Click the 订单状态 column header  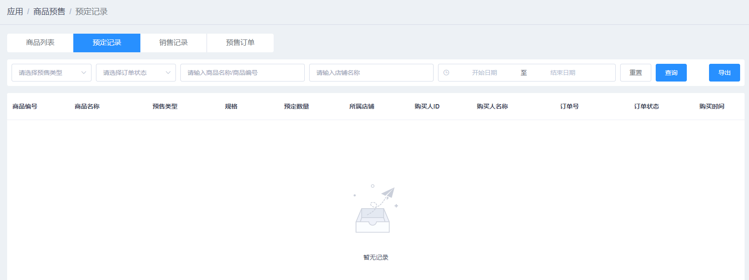646,106
